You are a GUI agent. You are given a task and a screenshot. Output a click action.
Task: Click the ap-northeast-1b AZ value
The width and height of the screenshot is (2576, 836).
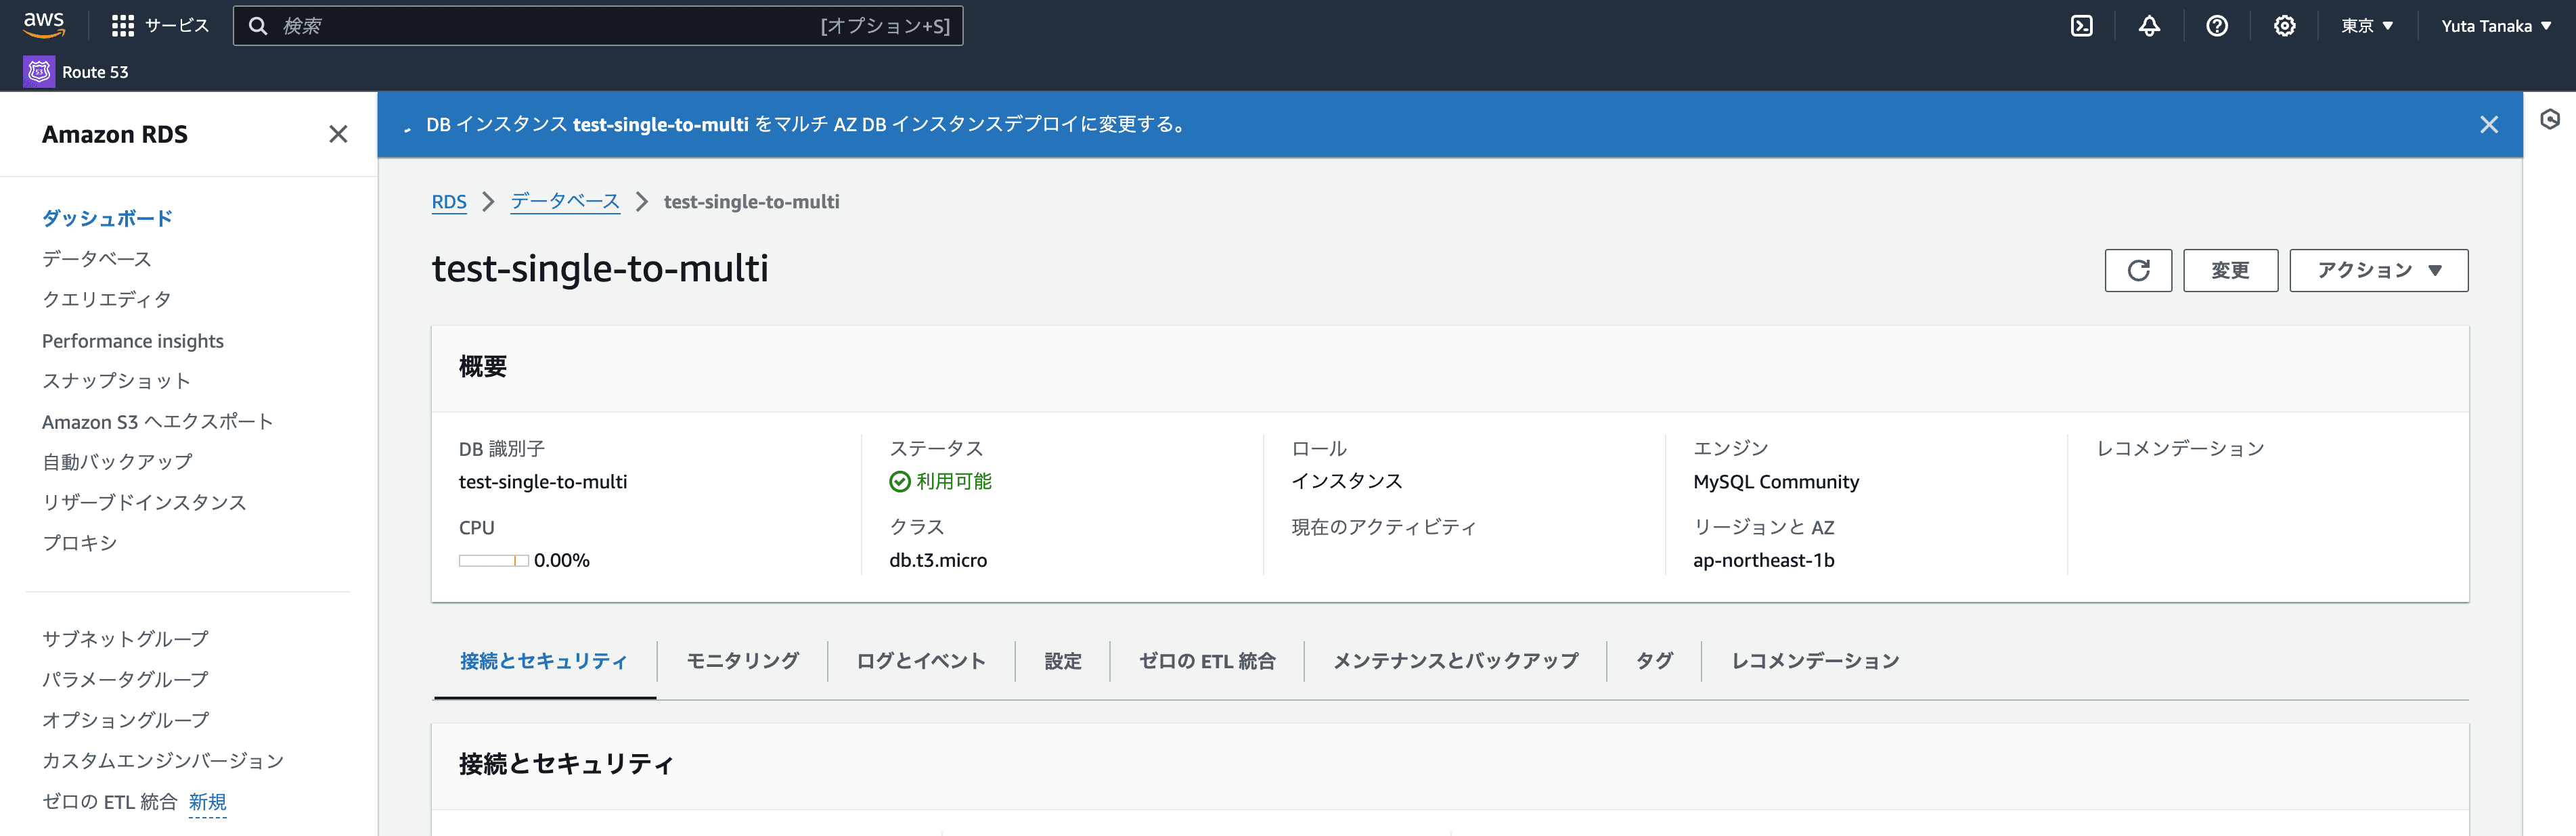click(1764, 560)
